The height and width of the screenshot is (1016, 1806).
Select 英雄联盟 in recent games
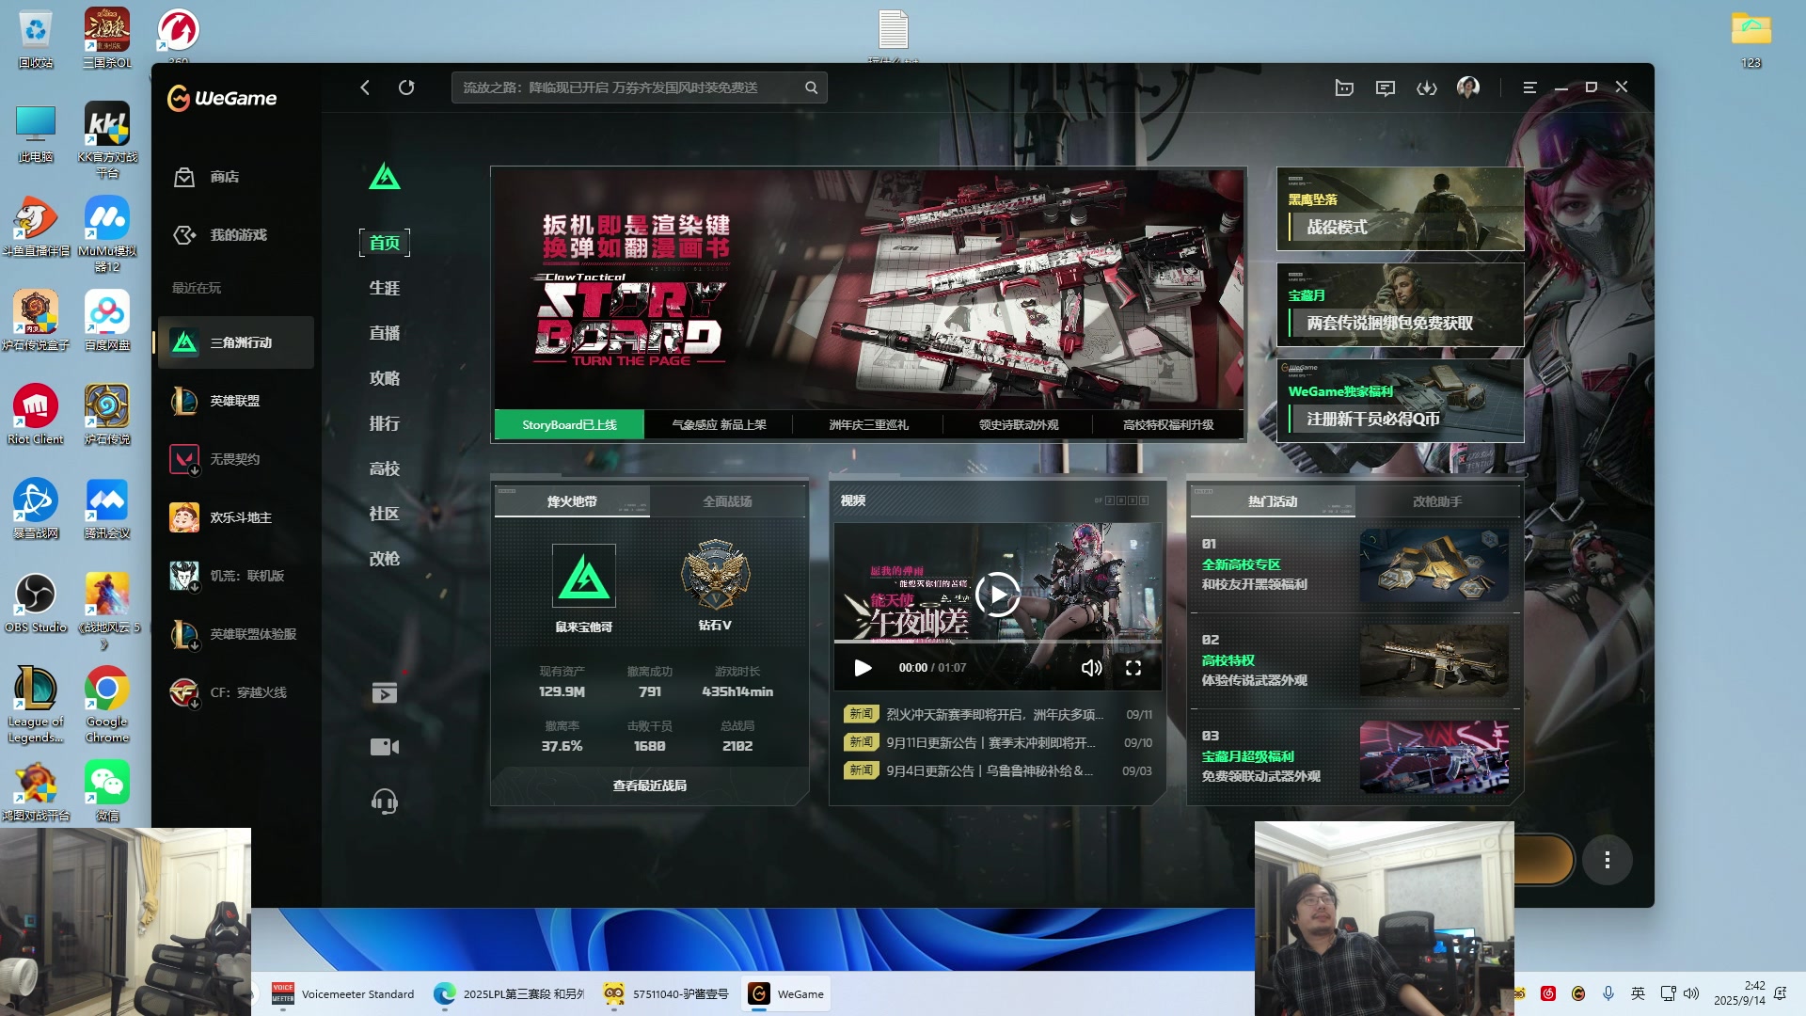click(x=235, y=401)
